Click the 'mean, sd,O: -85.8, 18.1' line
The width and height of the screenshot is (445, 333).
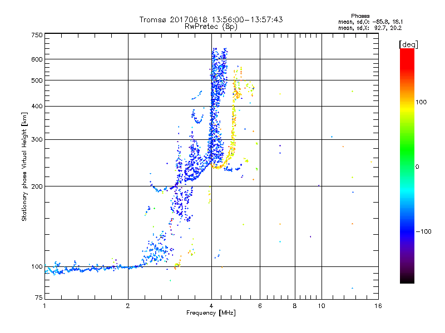370,22
